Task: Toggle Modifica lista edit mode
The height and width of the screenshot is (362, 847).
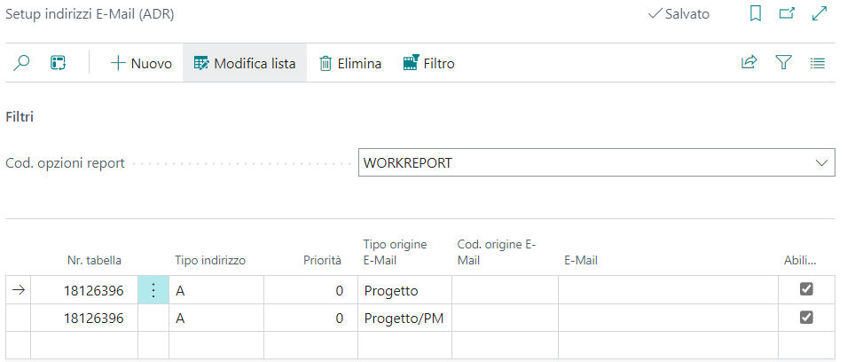Action: 245,64
